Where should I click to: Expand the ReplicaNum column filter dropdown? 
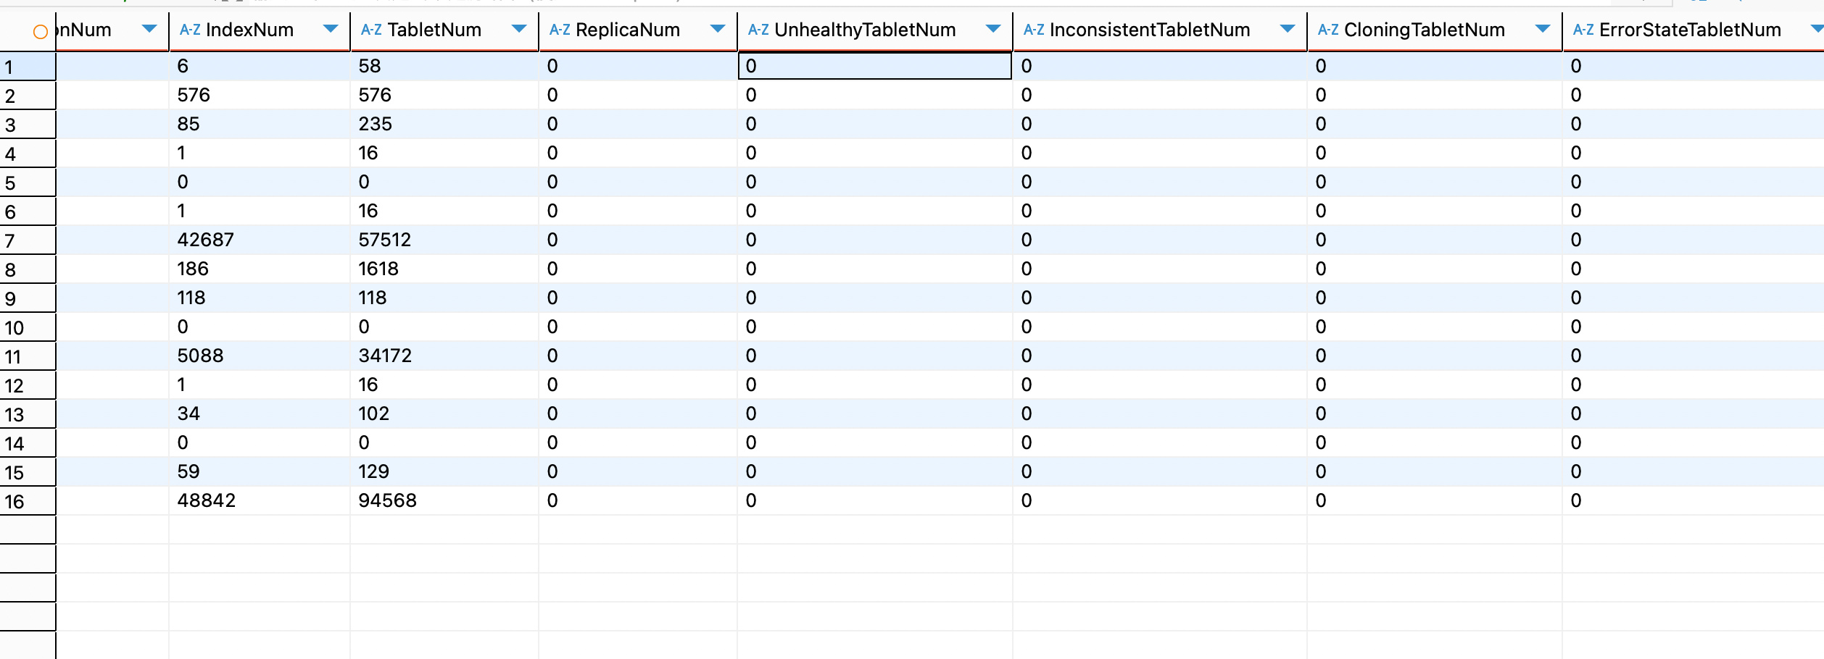(x=718, y=29)
